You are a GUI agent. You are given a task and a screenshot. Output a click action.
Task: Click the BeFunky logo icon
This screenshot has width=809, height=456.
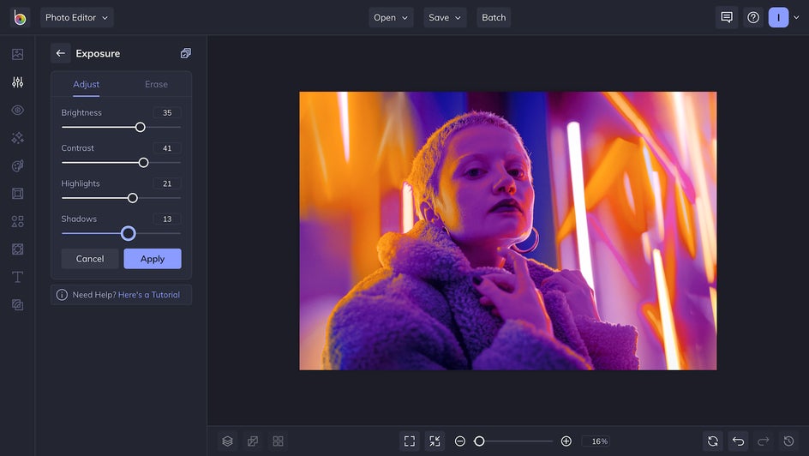20,17
